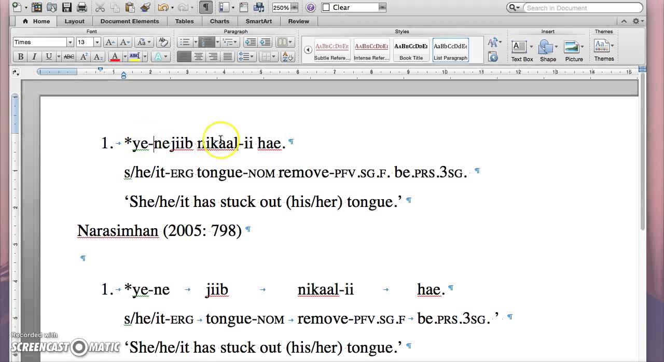Open the Media Browser icon
Viewport: 664px width, 362px height.
(x=260, y=7)
